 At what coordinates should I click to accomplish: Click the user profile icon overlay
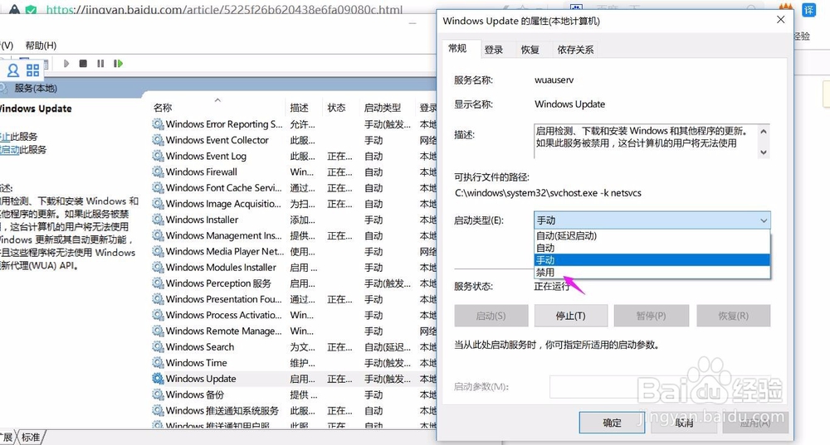pyautogui.click(x=13, y=70)
